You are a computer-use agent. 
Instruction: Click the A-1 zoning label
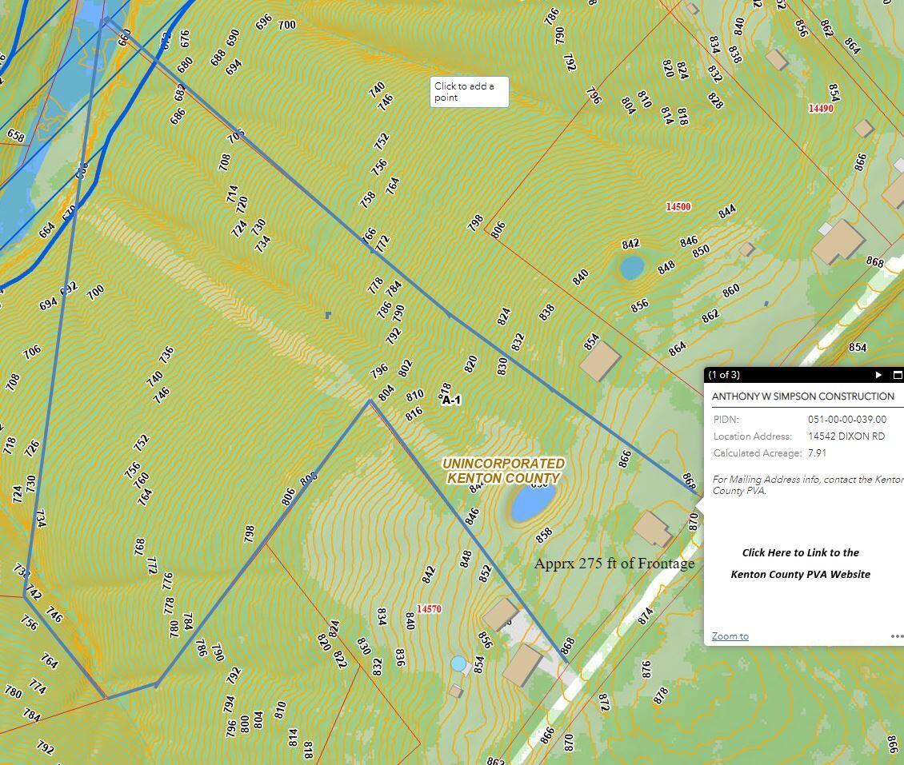click(x=451, y=400)
